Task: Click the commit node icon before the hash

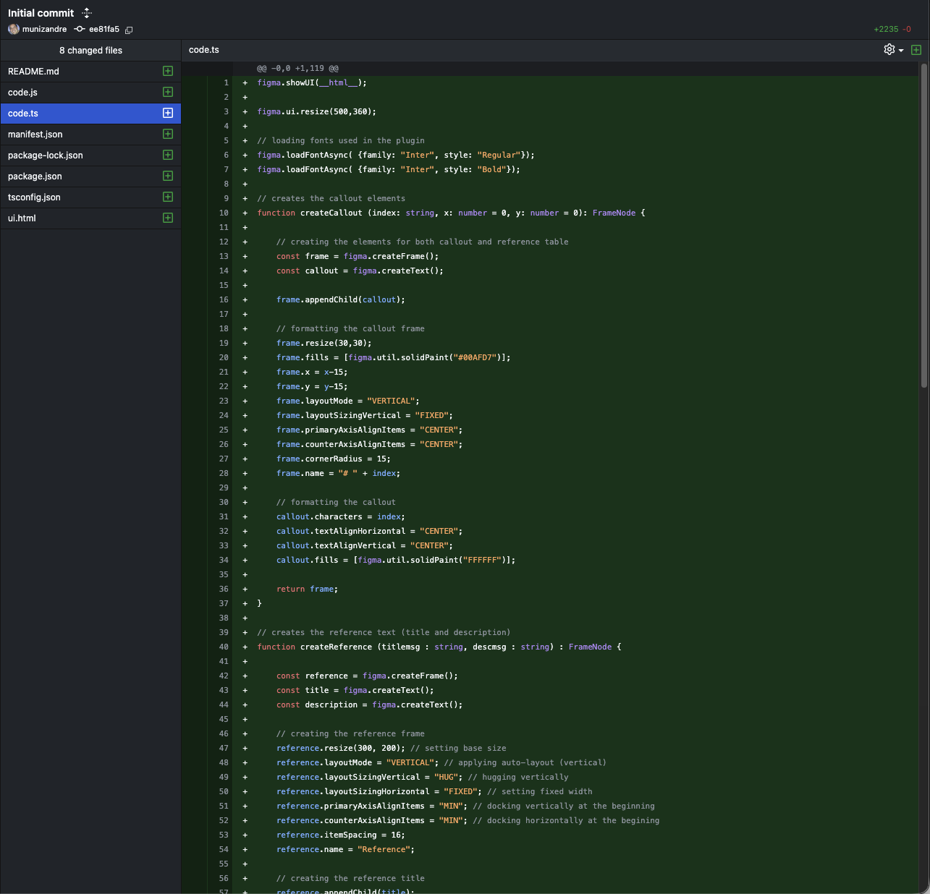Action: click(x=80, y=29)
